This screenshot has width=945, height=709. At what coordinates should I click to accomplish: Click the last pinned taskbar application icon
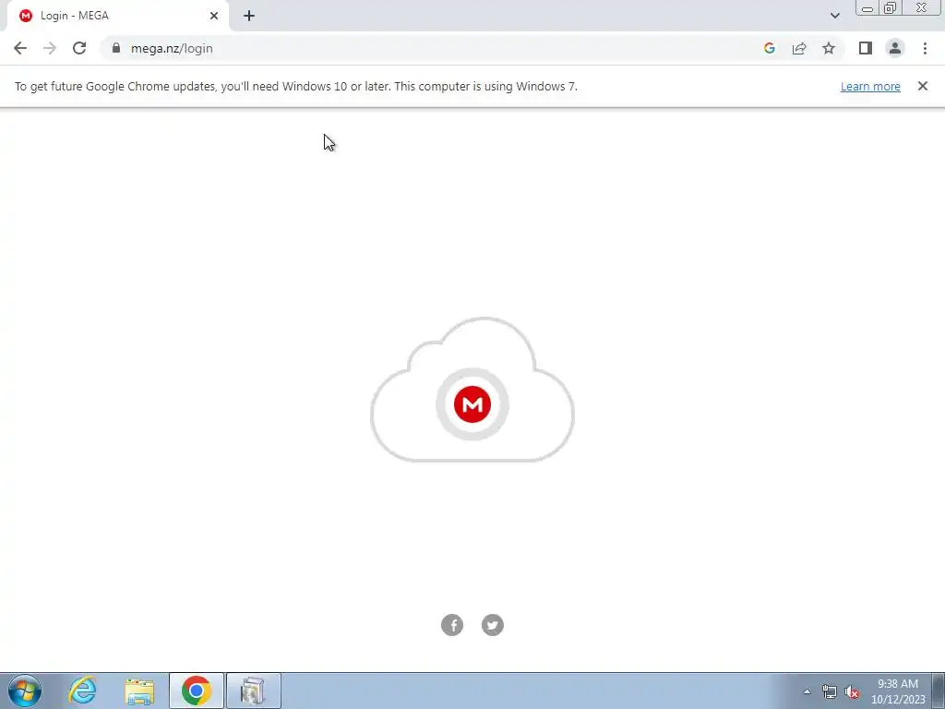tap(253, 691)
